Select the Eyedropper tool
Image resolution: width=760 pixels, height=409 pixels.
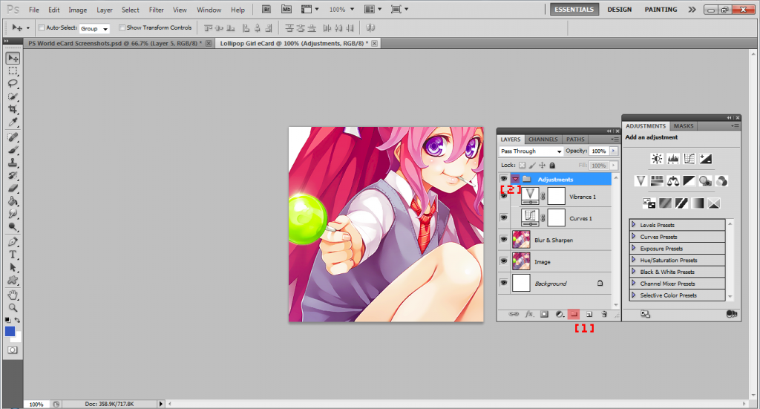pos(13,122)
